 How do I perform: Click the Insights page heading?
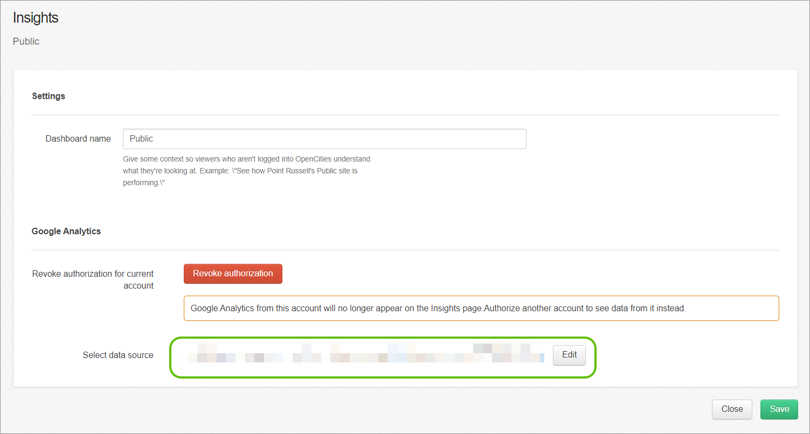coord(36,18)
